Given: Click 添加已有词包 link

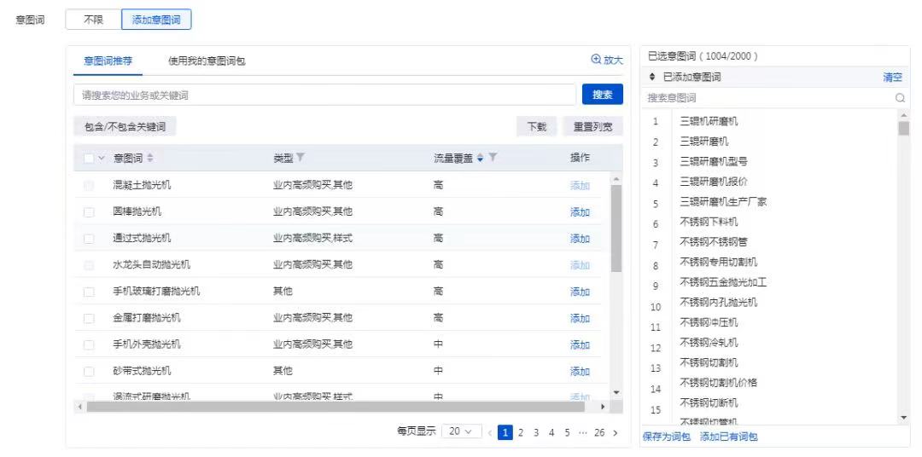Looking at the screenshot, I should click(728, 437).
